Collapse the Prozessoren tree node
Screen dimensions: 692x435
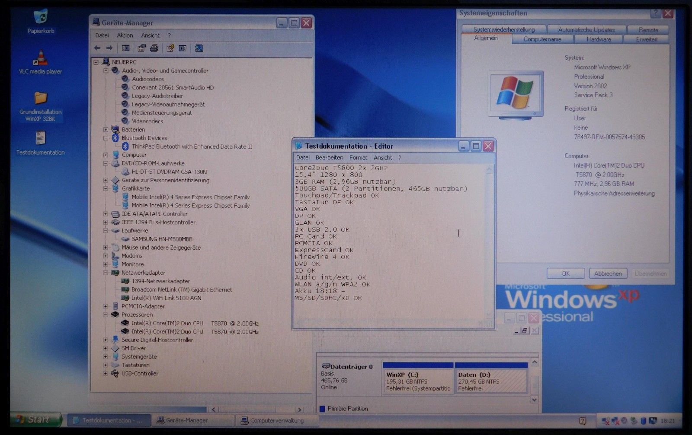click(x=106, y=315)
